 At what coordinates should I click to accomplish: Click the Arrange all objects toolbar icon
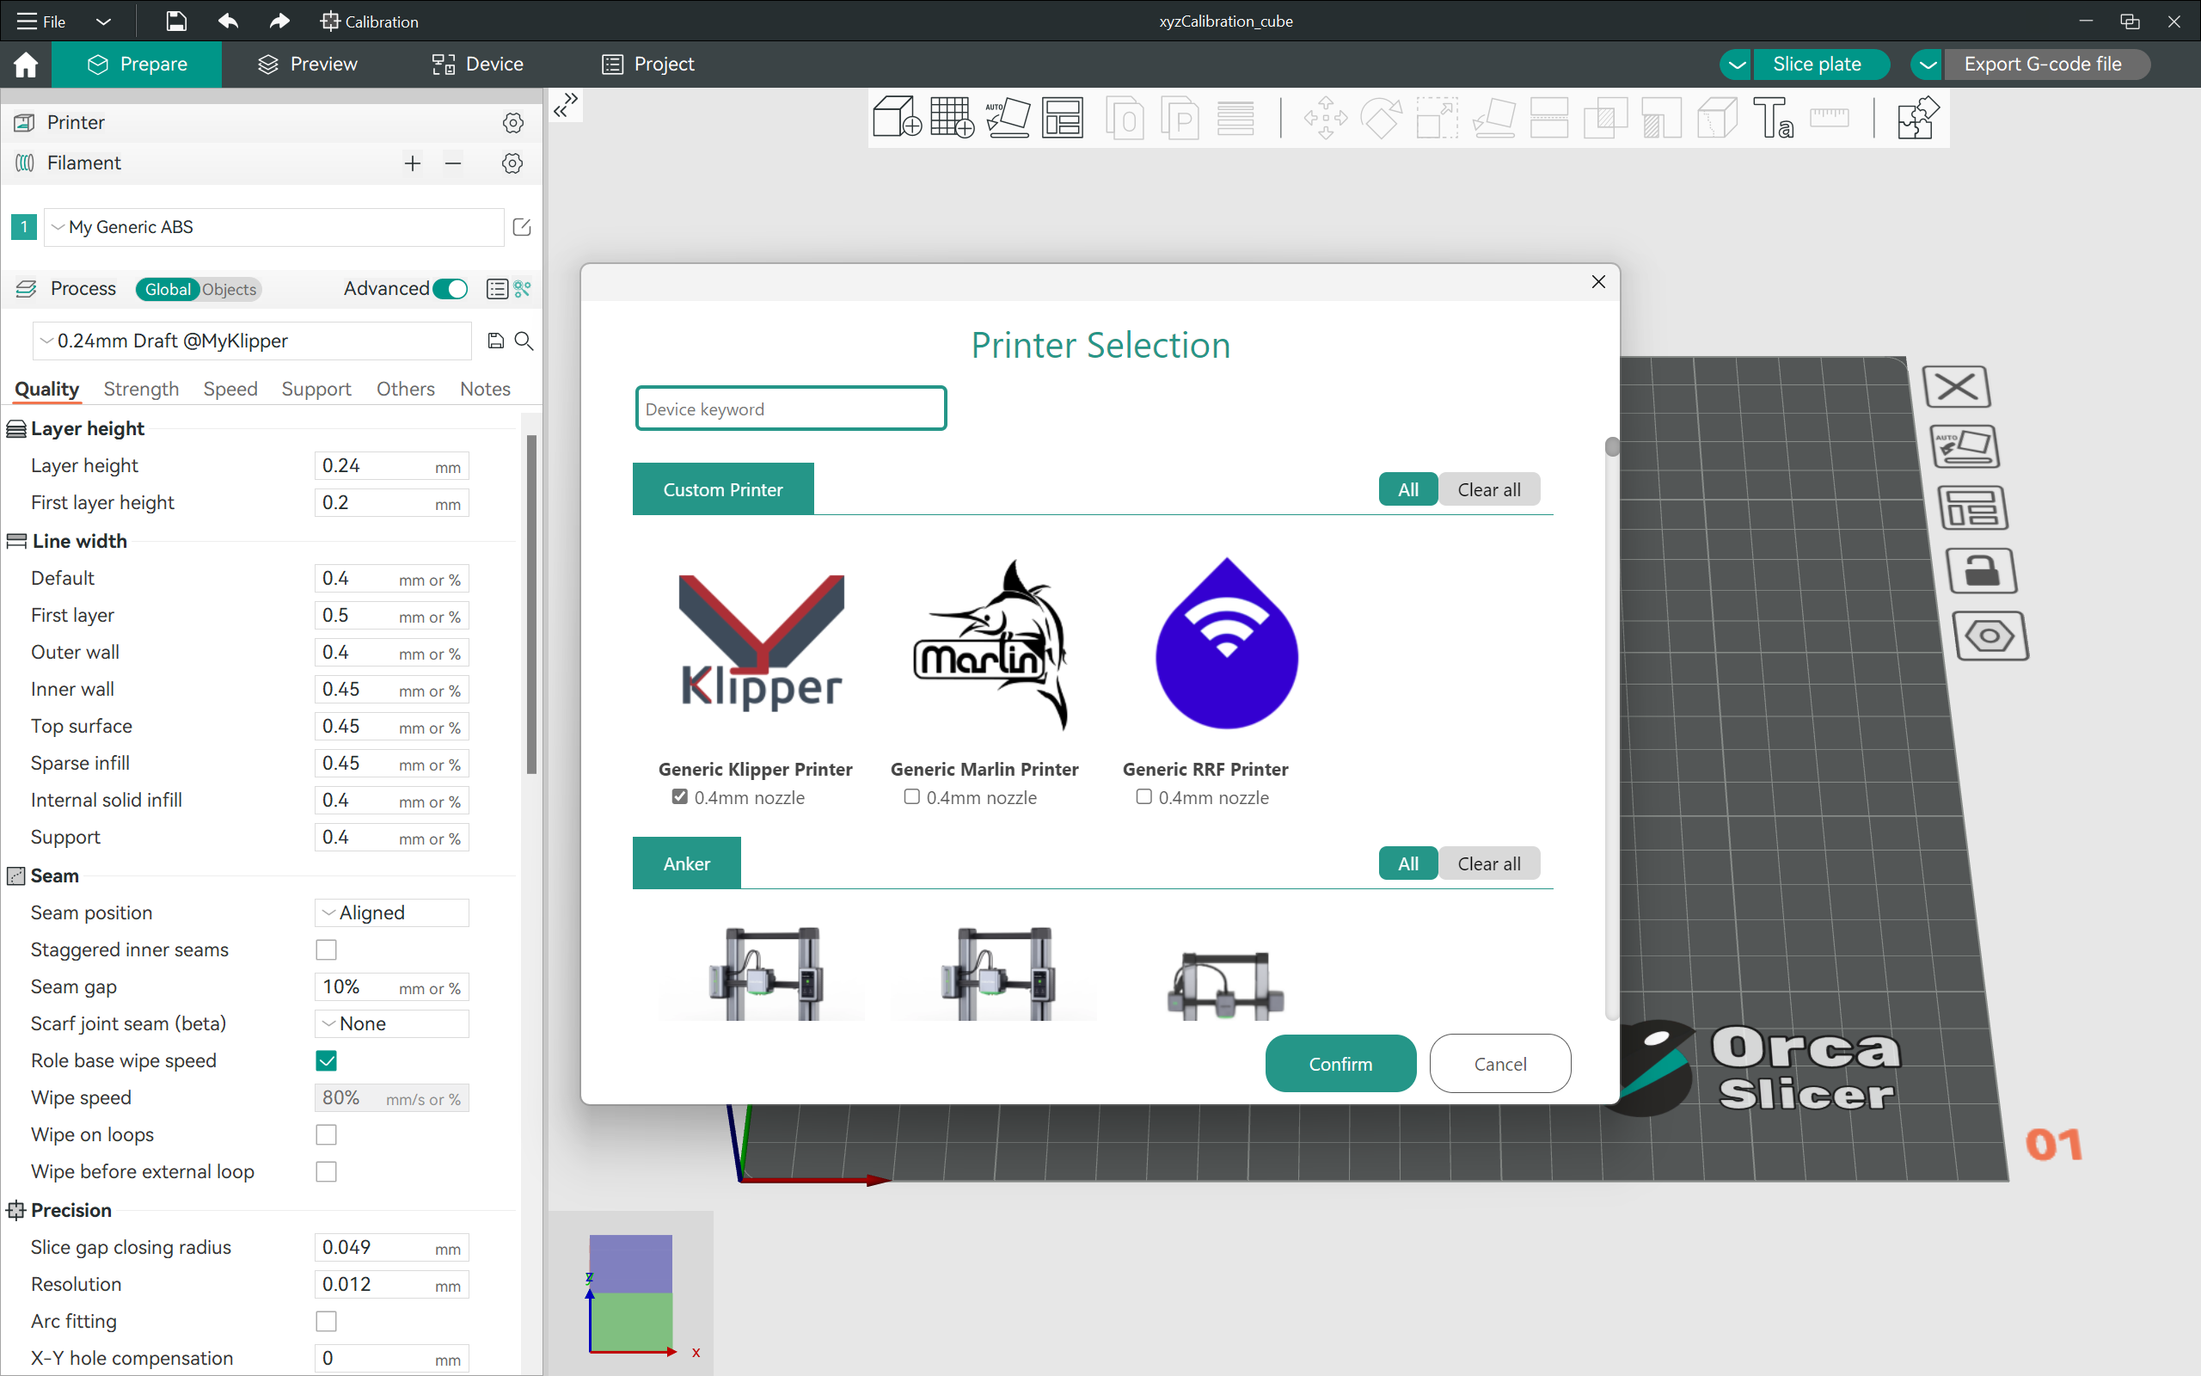1063,119
